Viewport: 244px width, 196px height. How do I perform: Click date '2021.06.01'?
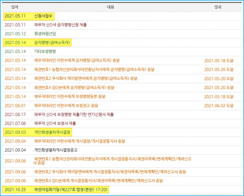pos(15,106)
